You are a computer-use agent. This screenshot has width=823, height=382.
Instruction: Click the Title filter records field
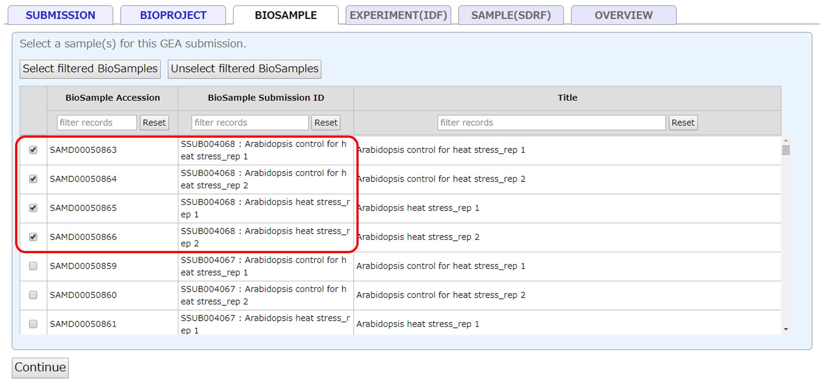551,123
